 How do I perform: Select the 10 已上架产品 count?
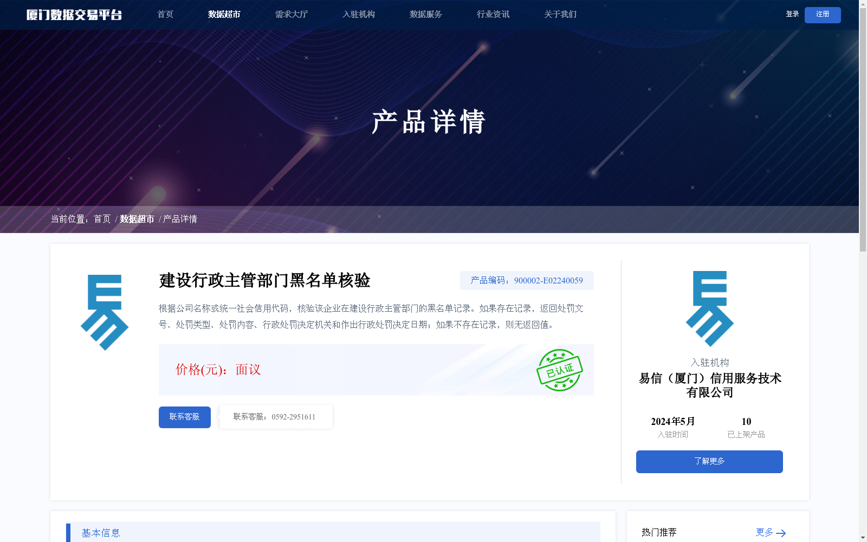click(746, 422)
